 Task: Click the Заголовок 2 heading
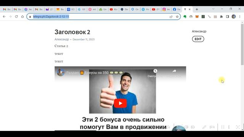[x=72, y=32]
